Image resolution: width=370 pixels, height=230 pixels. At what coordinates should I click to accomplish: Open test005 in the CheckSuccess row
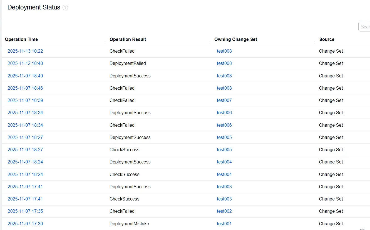pos(224,150)
